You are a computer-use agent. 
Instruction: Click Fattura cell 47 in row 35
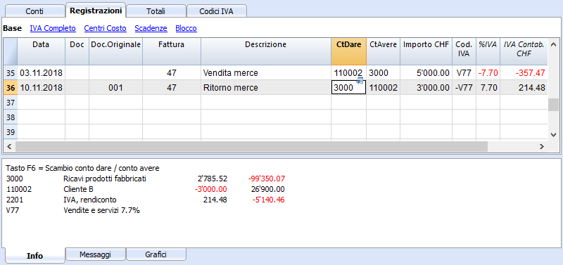[172, 73]
